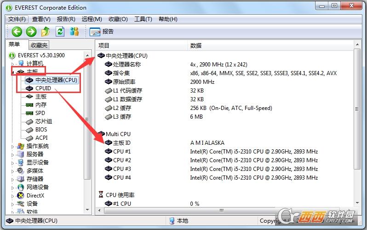Open the 远程(M) menu
Viewport: 367px width, 230px height.
[92, 19]
